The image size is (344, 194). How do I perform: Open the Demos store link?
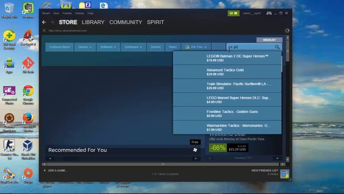pyautogui.click(x=155, y=47)
